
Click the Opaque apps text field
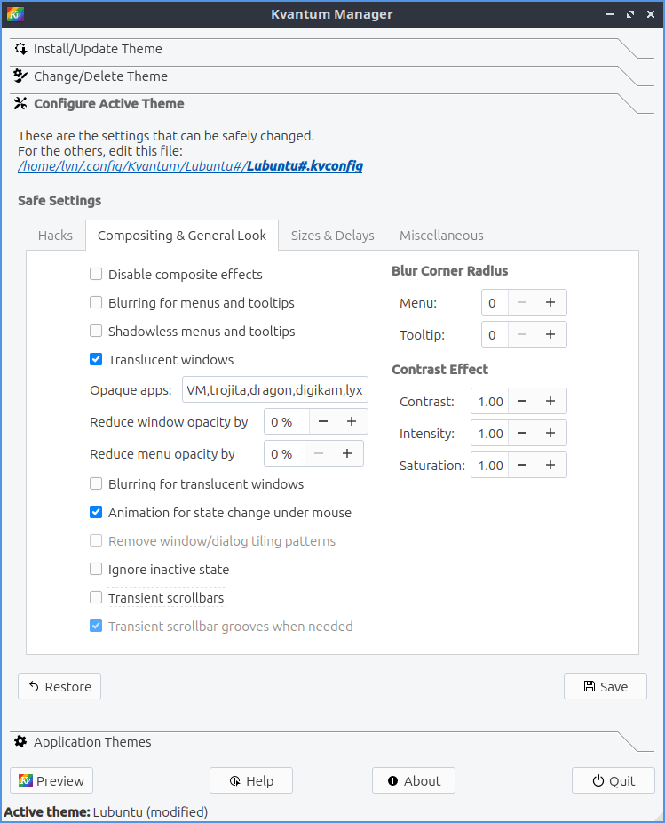click(274, 390)
